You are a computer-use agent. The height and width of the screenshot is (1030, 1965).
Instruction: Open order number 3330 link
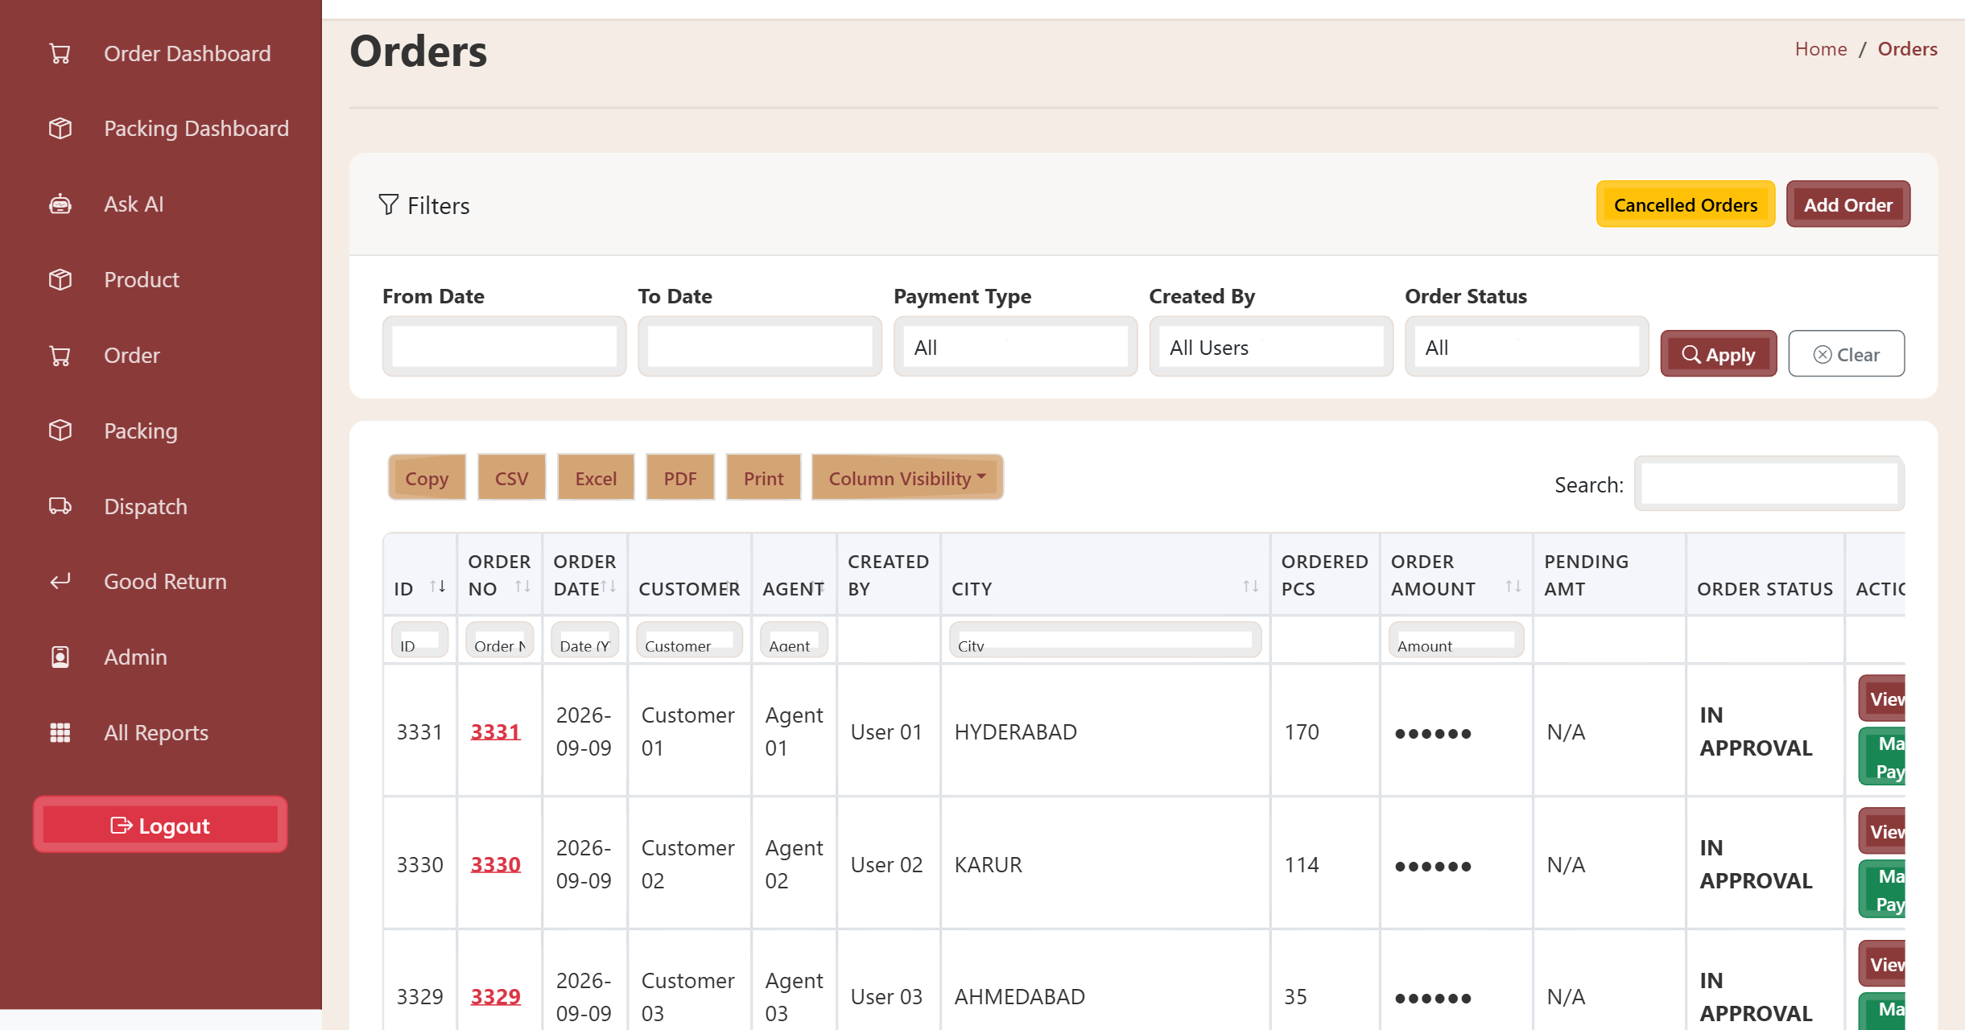495,864
